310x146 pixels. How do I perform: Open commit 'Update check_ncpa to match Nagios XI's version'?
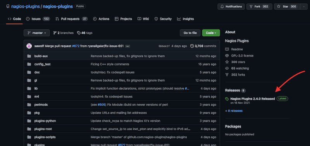(126, 121)
